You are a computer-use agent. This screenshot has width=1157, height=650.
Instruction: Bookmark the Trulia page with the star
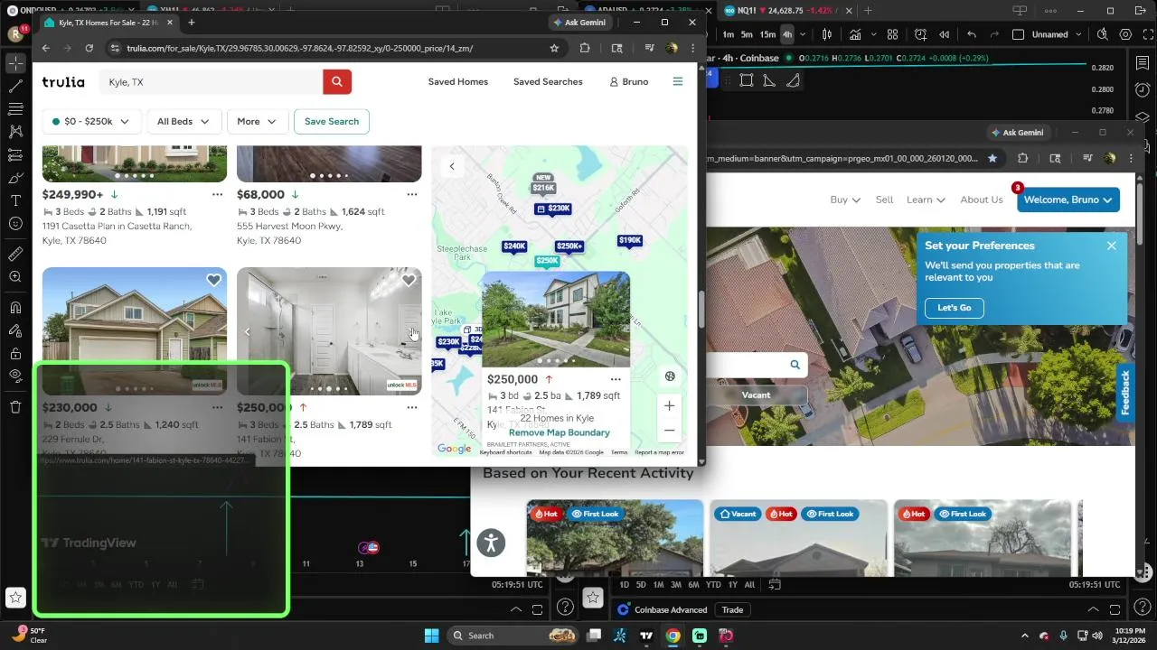[554, 48]
